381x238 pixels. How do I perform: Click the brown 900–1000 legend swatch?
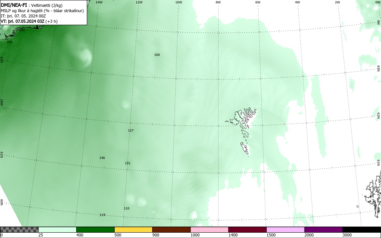(171, 230)
